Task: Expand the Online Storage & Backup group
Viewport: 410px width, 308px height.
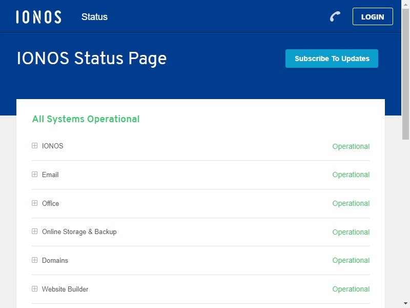Action: [x=34, y=232]
